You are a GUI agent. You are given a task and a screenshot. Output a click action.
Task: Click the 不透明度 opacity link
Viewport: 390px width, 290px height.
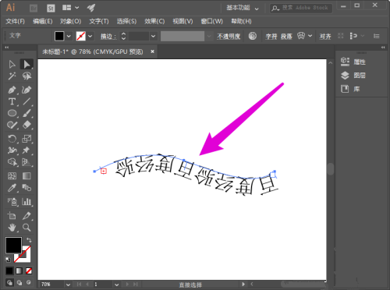pos(229,37)
